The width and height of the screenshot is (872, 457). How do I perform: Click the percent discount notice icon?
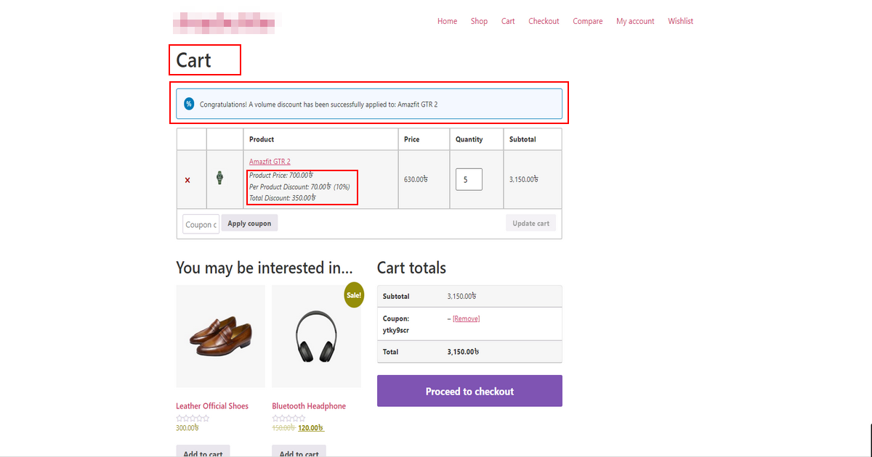[189, 104]
